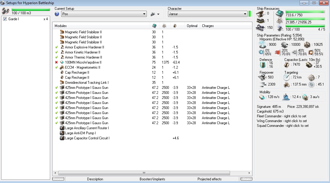Click the launcher hardpoints icon in Ship Resources
The image size is (330, 183).
(x=260, y=20)
